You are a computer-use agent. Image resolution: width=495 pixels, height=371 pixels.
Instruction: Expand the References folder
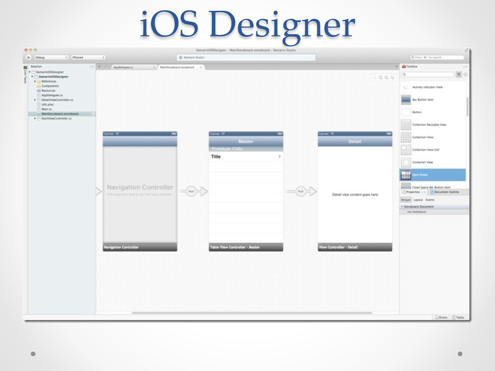35,81
